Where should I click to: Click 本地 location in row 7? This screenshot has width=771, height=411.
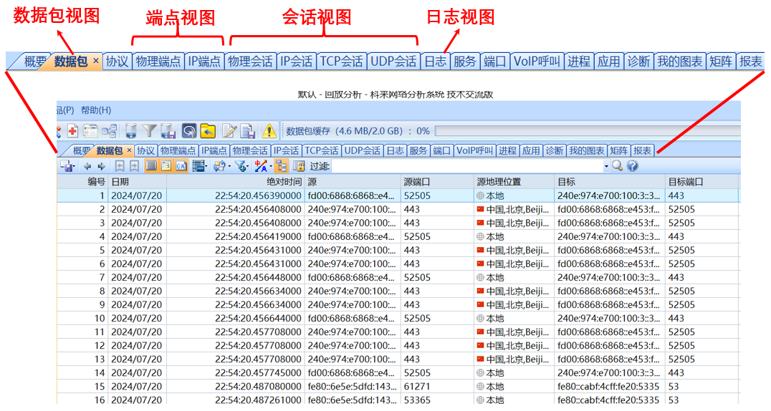[x=490, y=277]
